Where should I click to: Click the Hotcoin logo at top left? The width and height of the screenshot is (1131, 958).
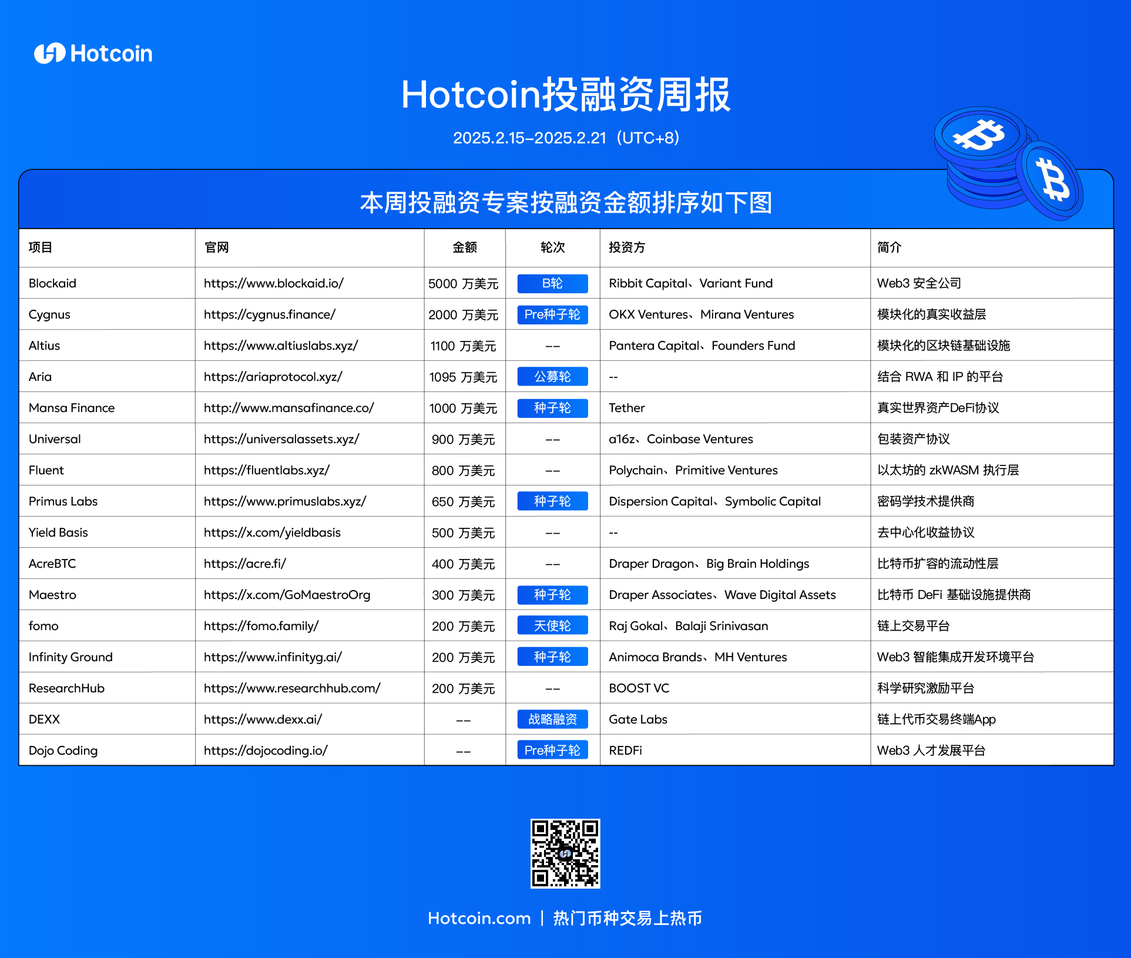point(93,53)
